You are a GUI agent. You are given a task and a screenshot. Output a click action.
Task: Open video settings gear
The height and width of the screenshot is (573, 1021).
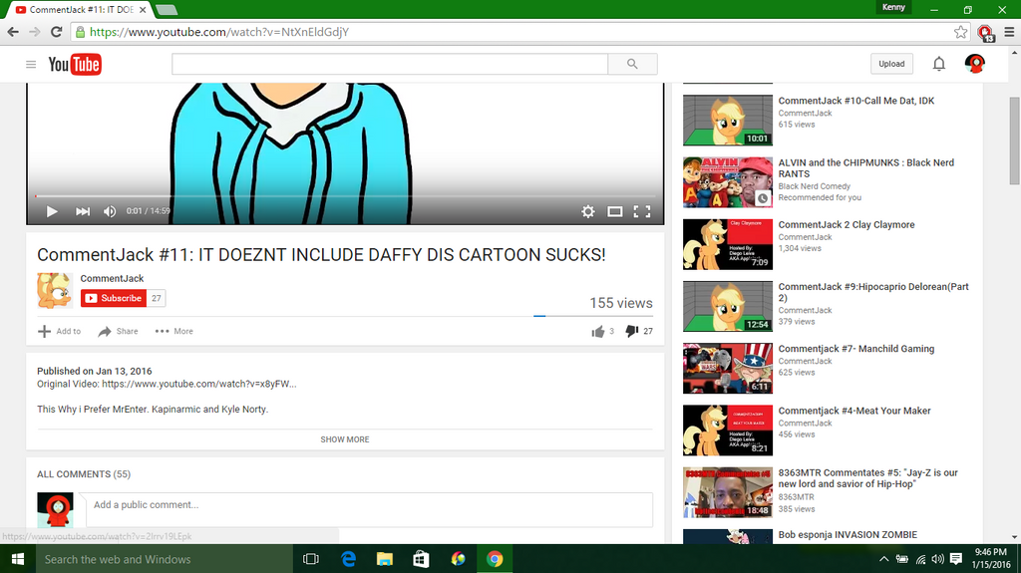(x=588, y=211)
